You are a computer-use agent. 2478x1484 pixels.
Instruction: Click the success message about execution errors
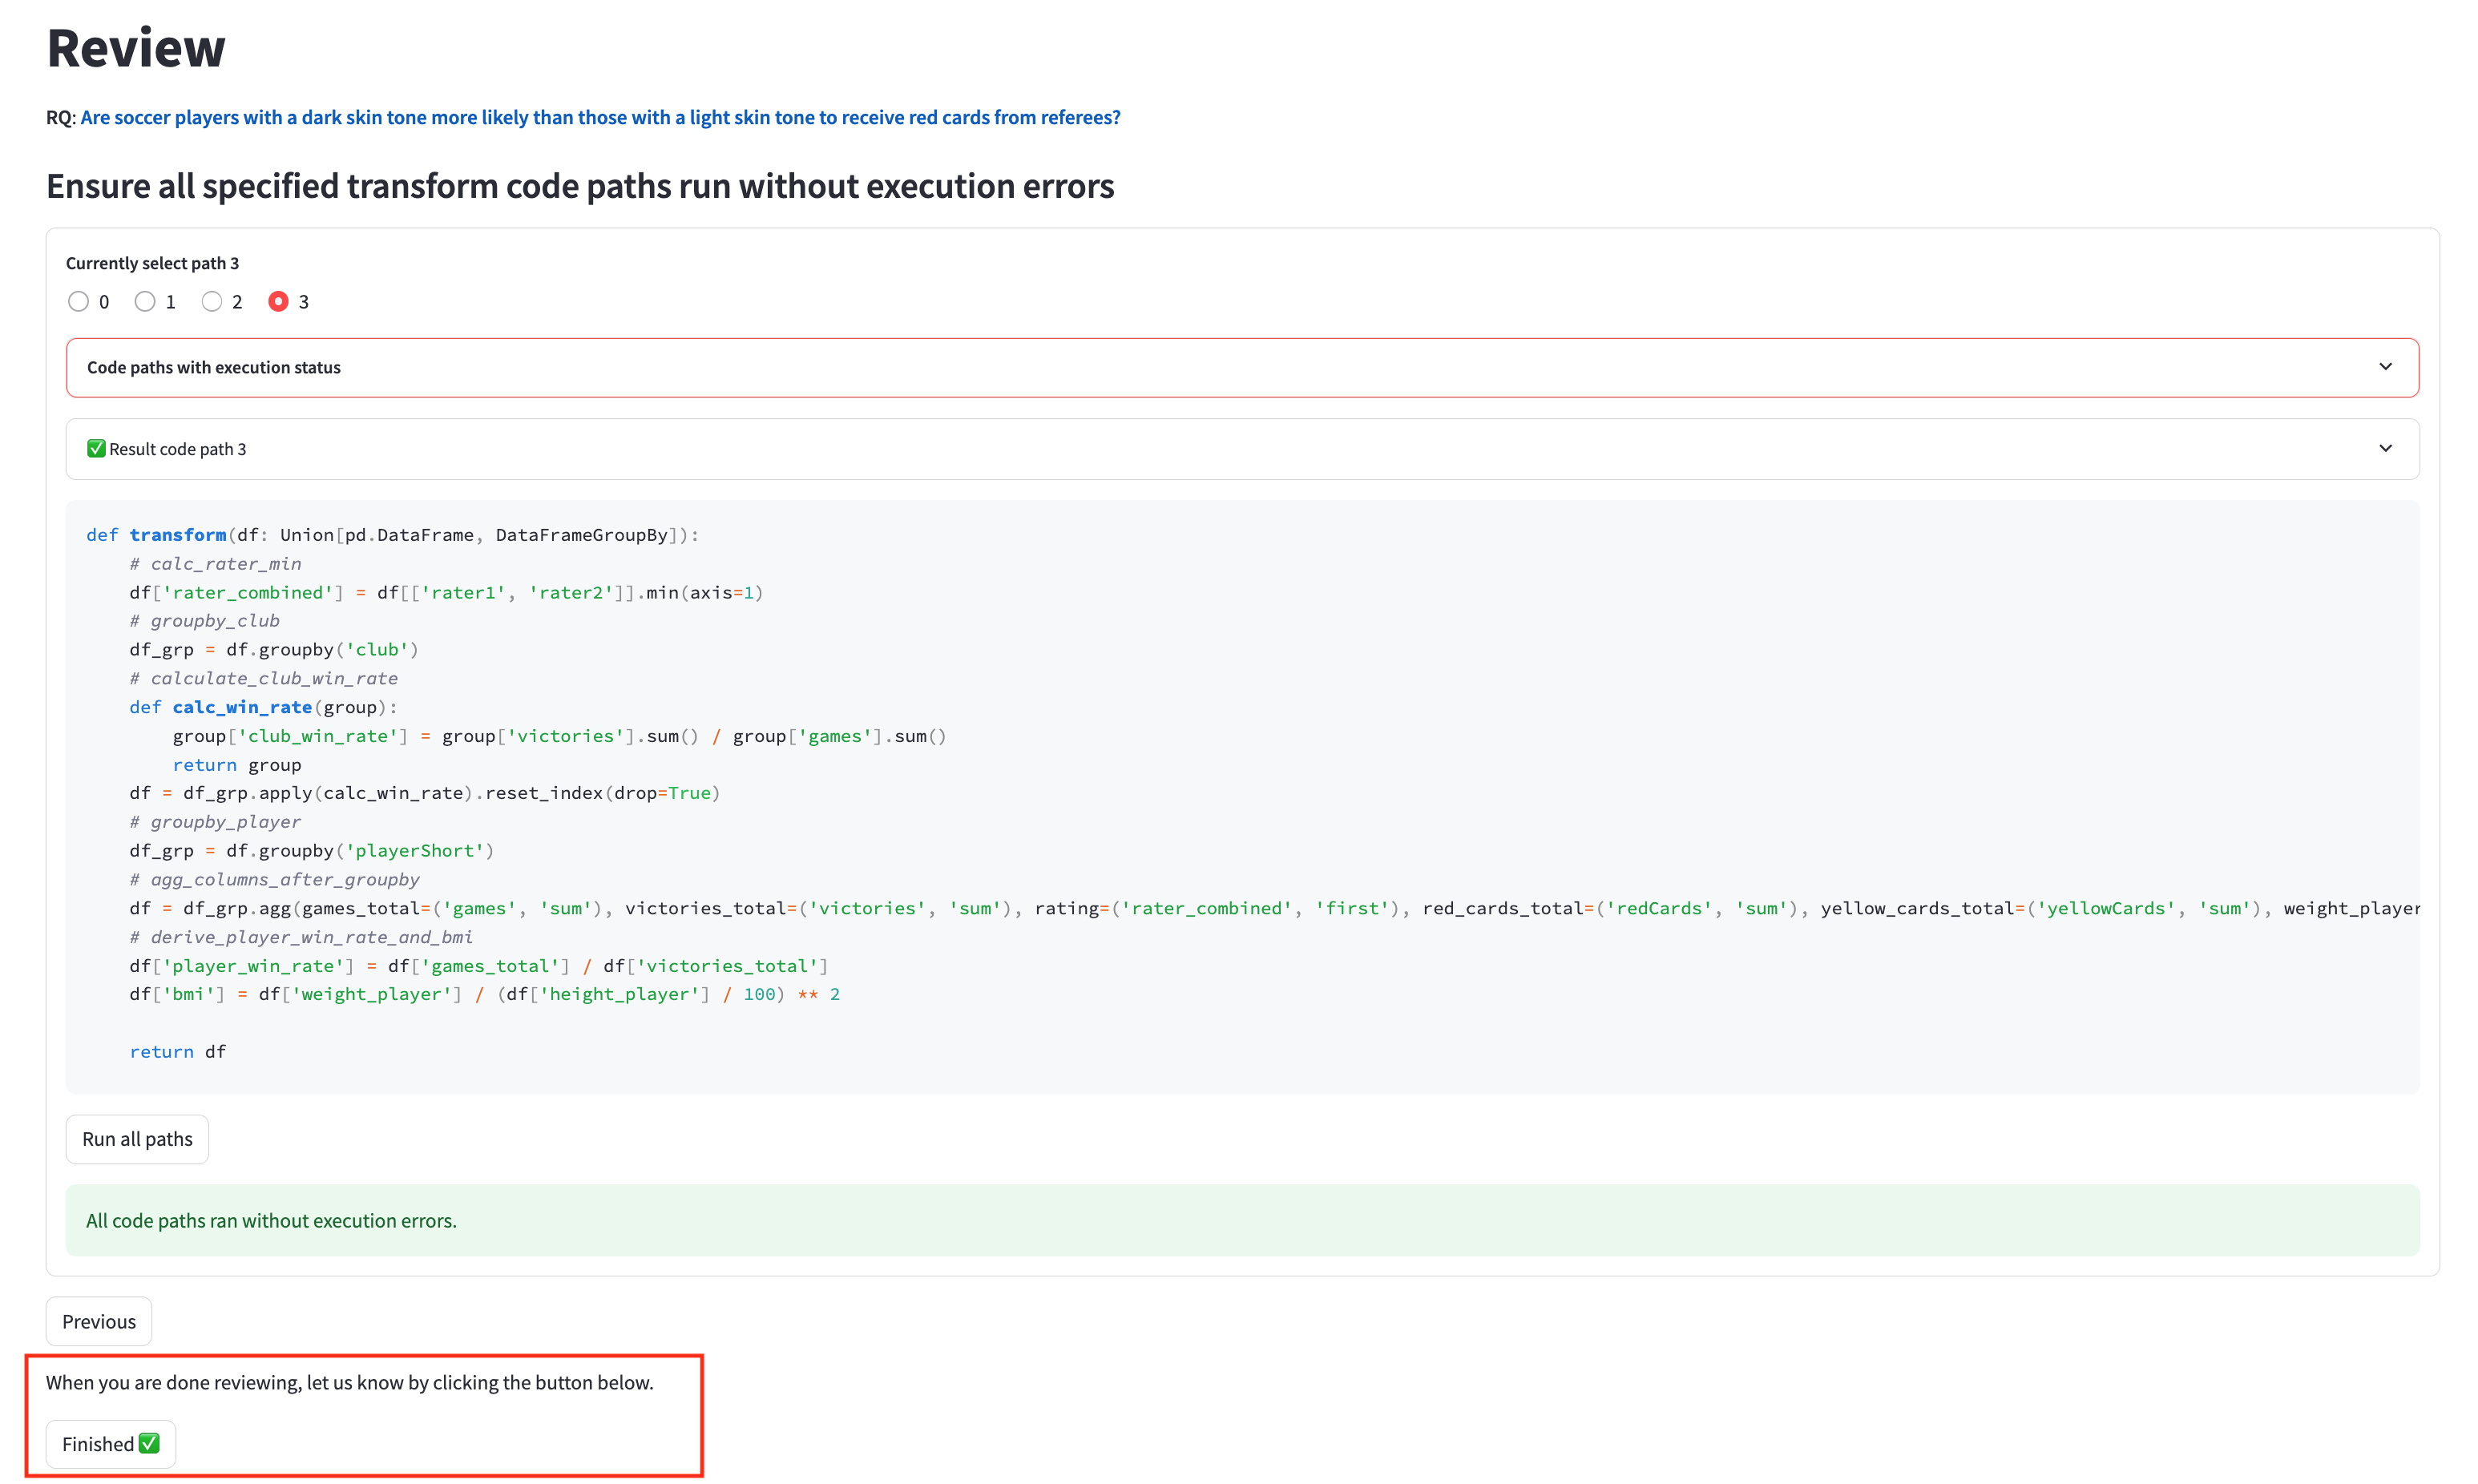271,1220
